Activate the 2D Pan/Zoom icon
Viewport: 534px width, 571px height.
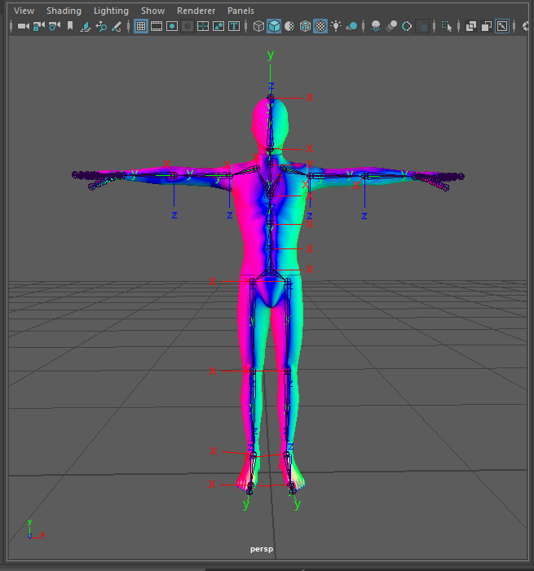click(101, 26)
